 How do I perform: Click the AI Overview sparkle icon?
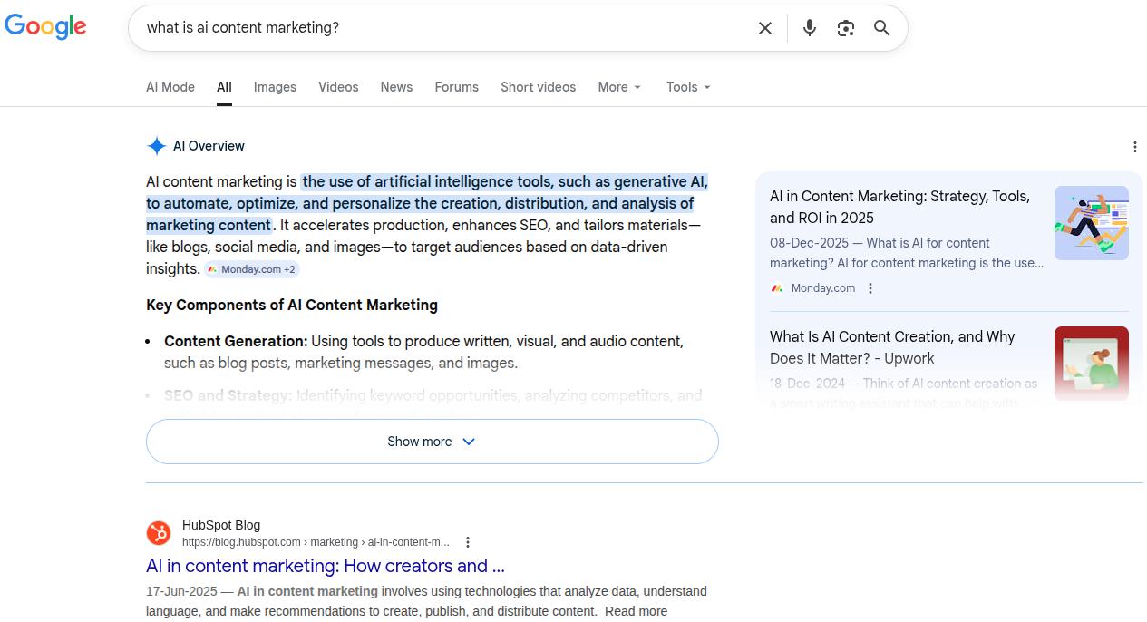pyautogui.click(x=157, y=146)
